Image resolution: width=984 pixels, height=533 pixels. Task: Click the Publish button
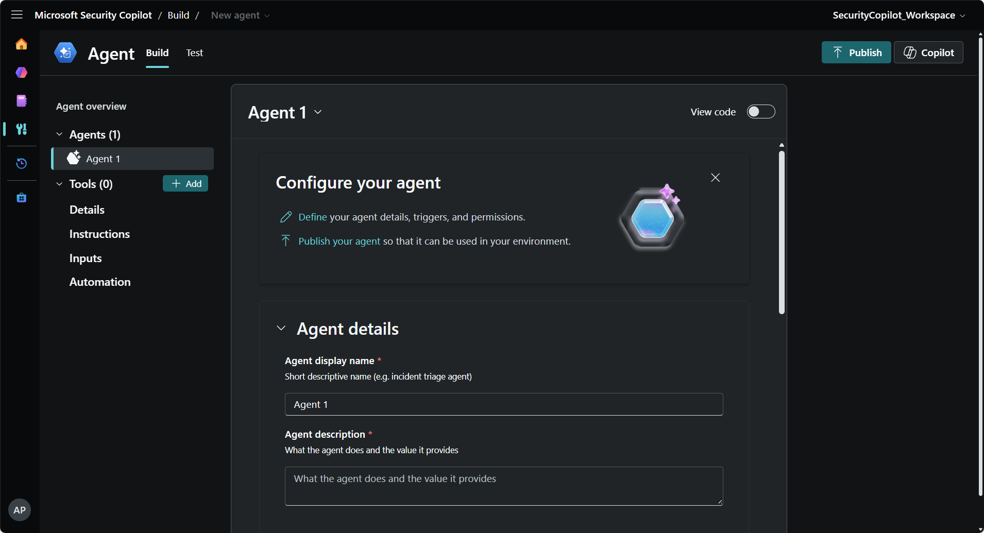(x=856, y=53)
